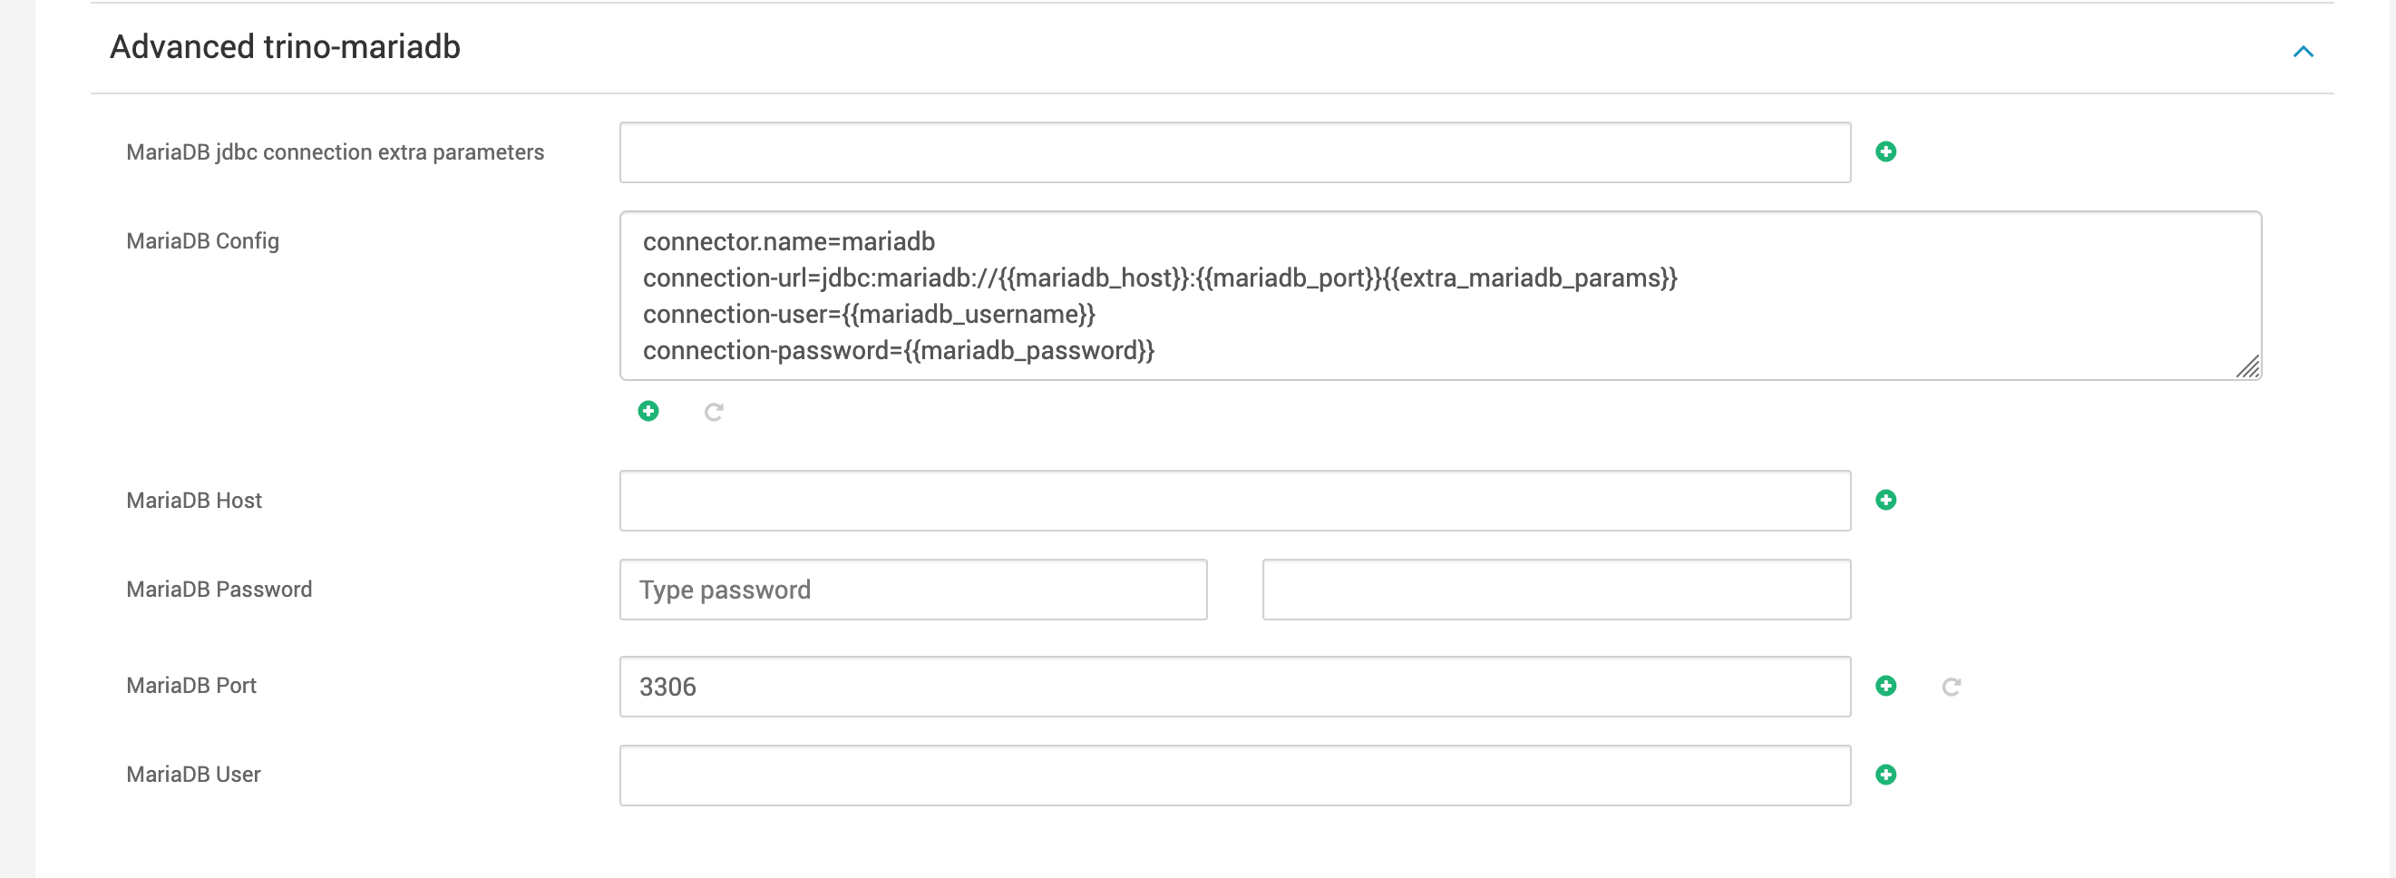Click the MariaDB jdbc connection extra parameters label
Viewport: 2396px width, 878px height.
[x=335, y=152]
